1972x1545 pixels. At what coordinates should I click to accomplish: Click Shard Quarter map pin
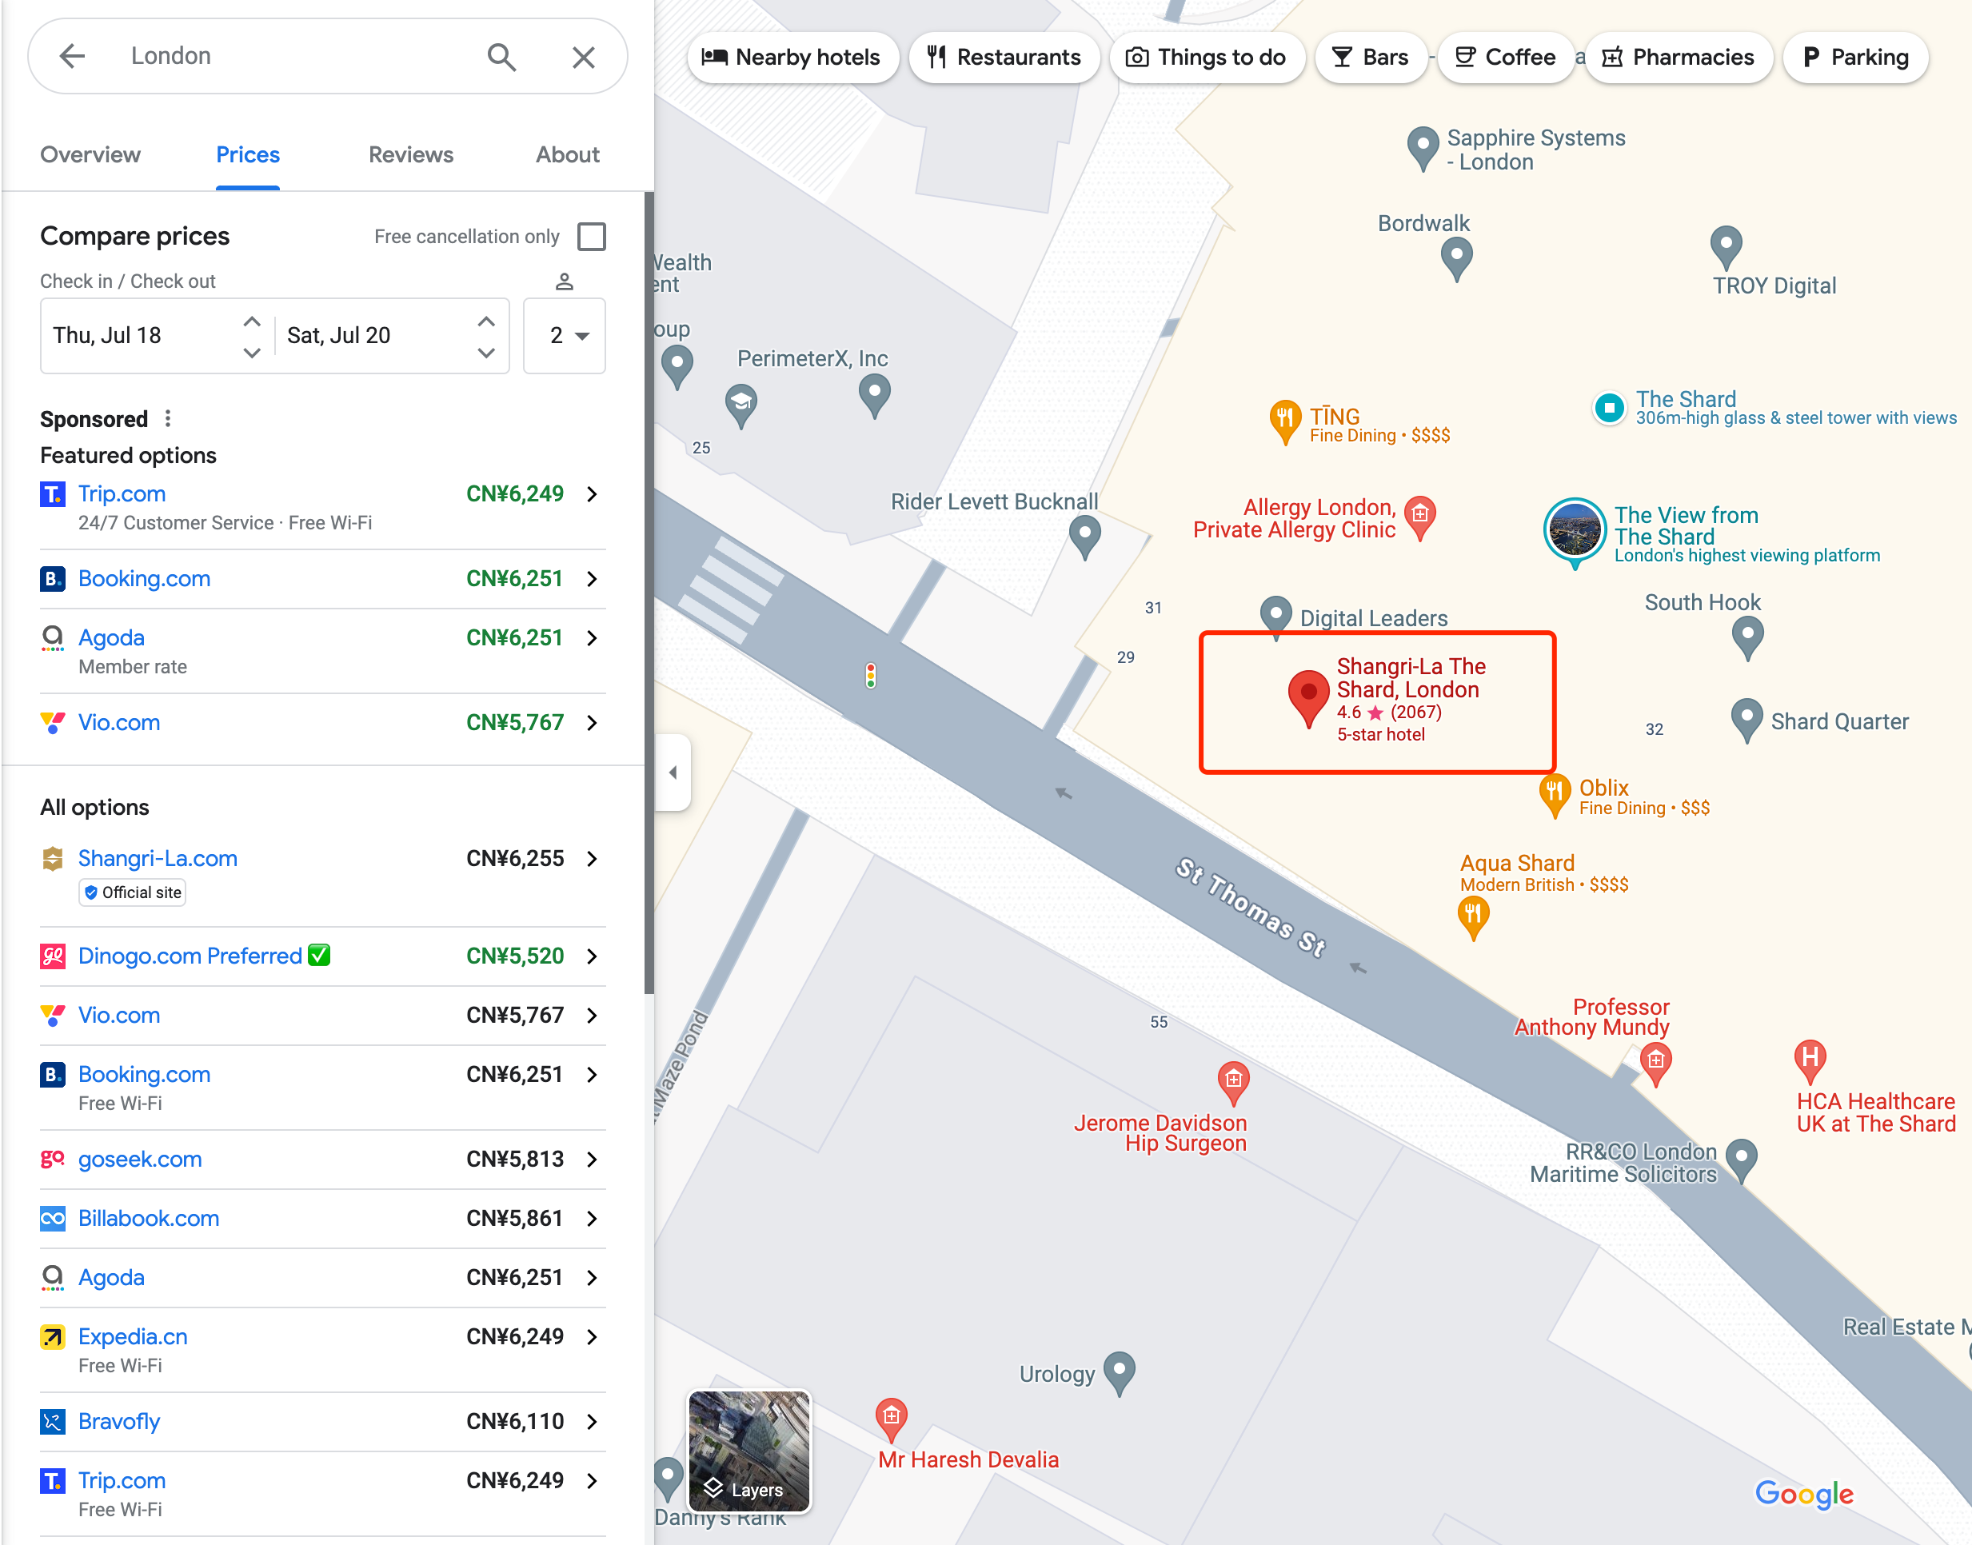[x=1746, y=720]
